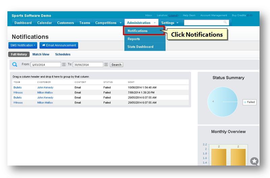Click the To date input field

(x=88, y=65)
